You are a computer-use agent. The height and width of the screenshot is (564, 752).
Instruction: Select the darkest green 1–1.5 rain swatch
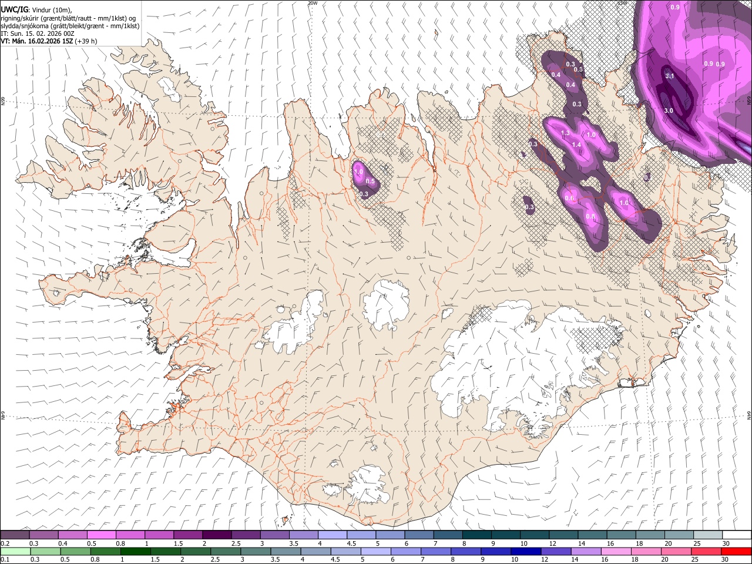(136, 551)
